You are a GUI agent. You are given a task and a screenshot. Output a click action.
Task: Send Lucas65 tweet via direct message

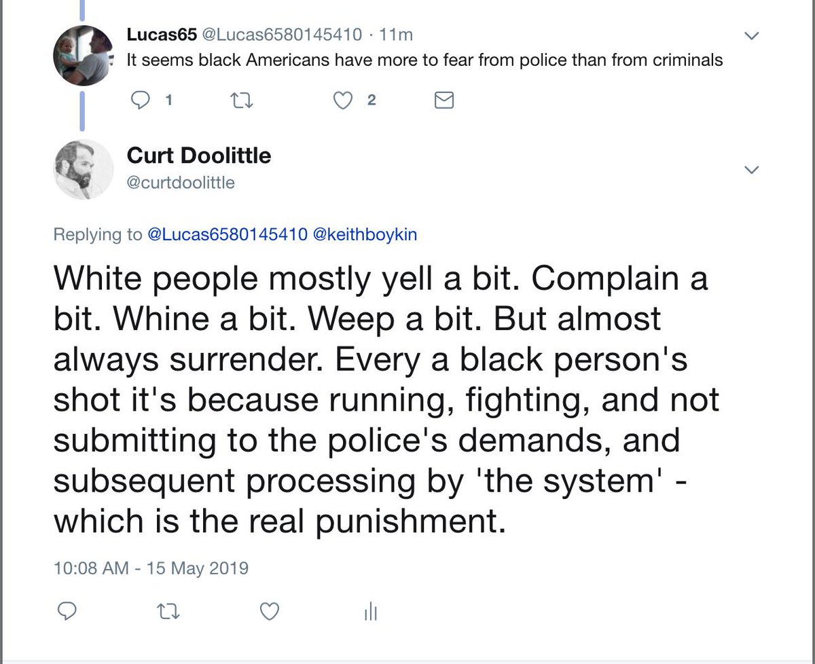pos(443,100)
